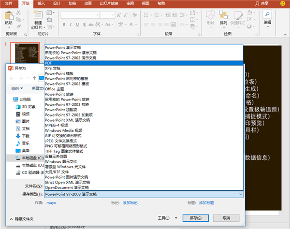Screen dimensions: 290x229
Task: Click the Add a title link
Action: (206, 203)
